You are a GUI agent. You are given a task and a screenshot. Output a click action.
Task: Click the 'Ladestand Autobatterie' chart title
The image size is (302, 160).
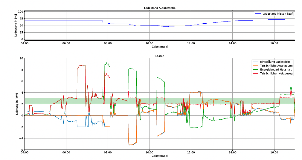(x=160, y=8)
